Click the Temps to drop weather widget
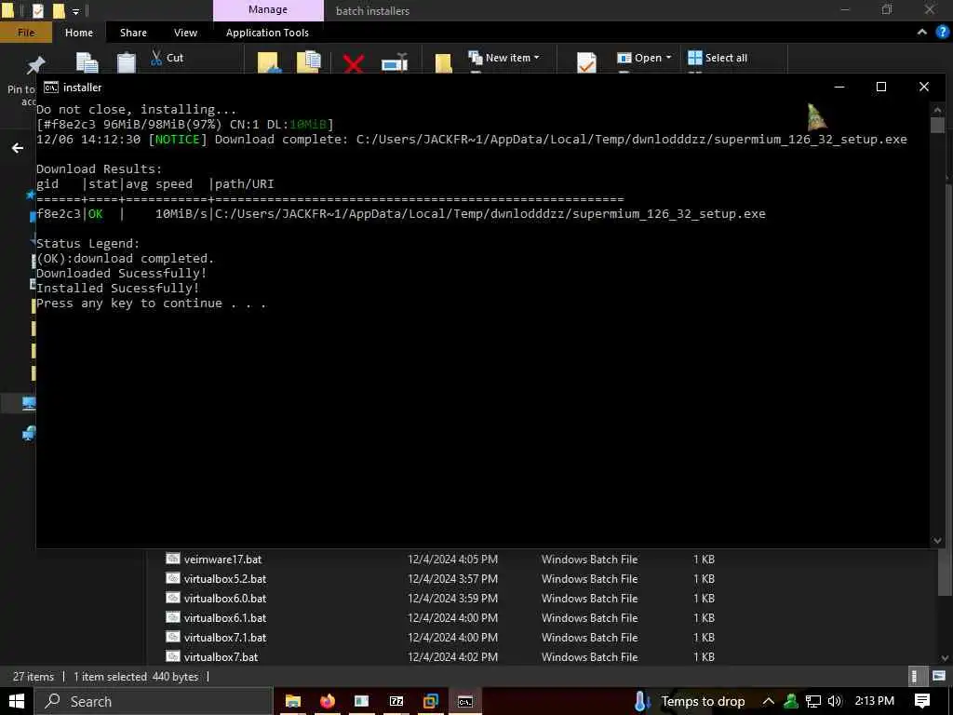This screenshot has width=953, height=715. [703, 701]
